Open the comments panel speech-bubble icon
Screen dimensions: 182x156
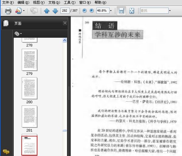[6, 151]
